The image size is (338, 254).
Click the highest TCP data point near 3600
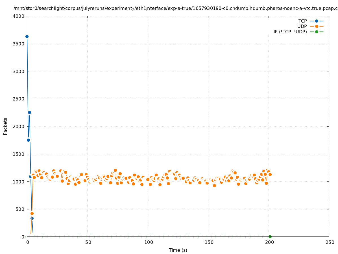[x=27, y=36]
